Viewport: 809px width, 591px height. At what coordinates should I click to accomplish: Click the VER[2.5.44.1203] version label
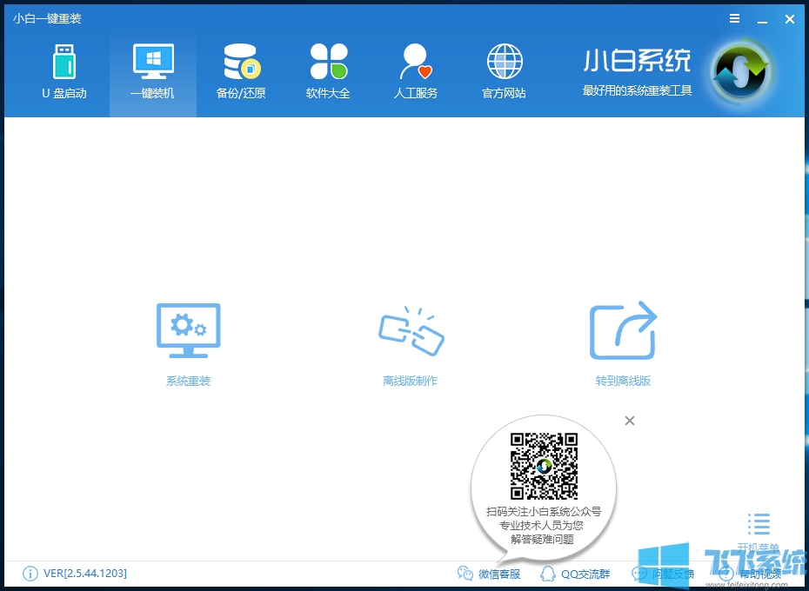pos(83,574)
